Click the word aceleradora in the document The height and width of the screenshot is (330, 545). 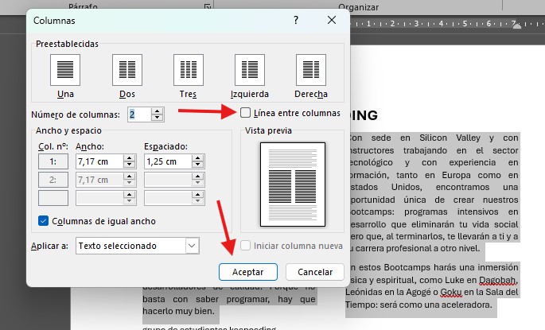(468, 305)
